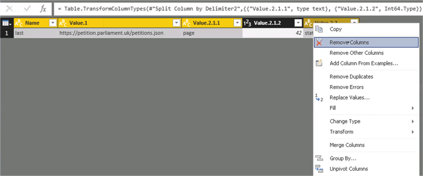Image resolution: width=423 pixels, height=176 pixels.
Task: Expand the Fill submenu arrow
Action: (413, 108)
